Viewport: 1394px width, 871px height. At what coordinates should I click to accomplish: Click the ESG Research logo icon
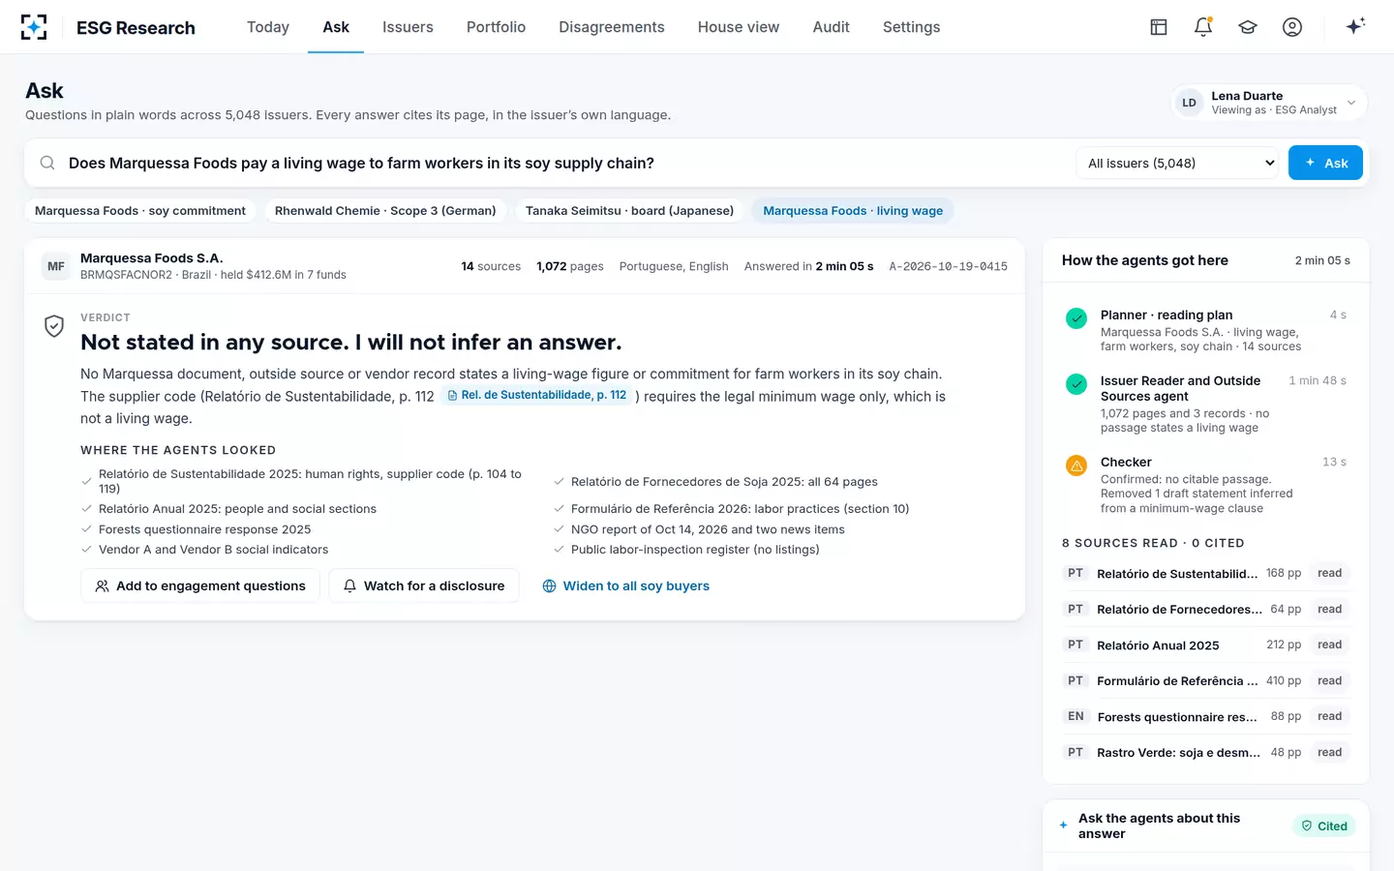tap(34, 27)
